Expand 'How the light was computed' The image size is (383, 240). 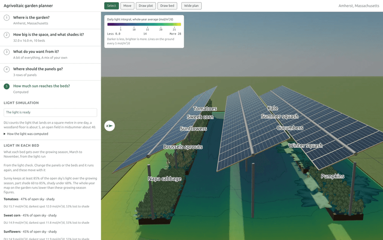[x=26, y=134]
